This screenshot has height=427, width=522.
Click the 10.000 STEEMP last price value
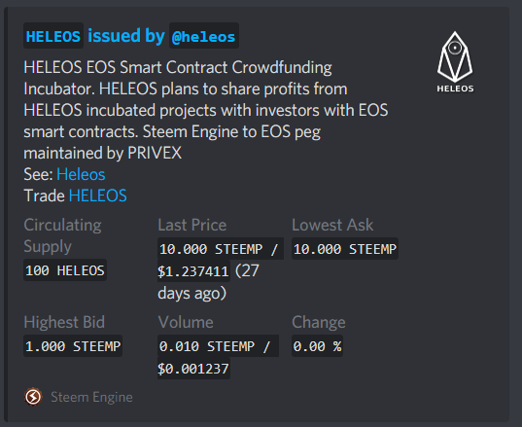pyautogui.click(x=221, y=248)
